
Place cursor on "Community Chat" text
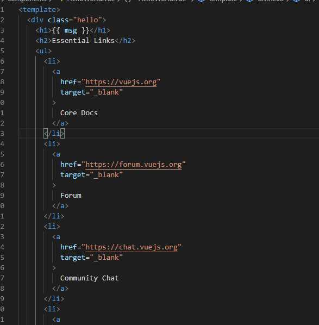89,278
